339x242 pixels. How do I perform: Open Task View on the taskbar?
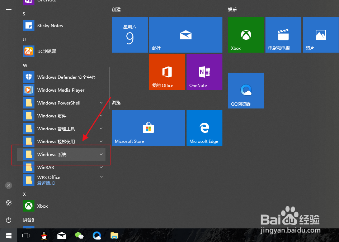pos(26,236)
